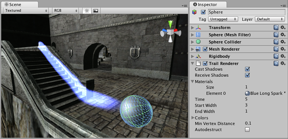288x139 pixels.
Task: Click the Mesh Renderer component icon
Action: click(198, 49)
